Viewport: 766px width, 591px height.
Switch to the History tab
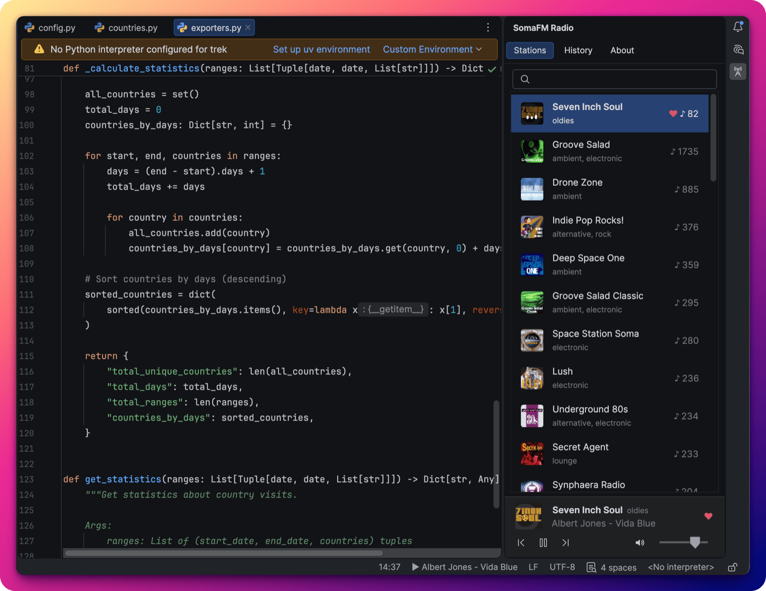[x=578, y=50]
